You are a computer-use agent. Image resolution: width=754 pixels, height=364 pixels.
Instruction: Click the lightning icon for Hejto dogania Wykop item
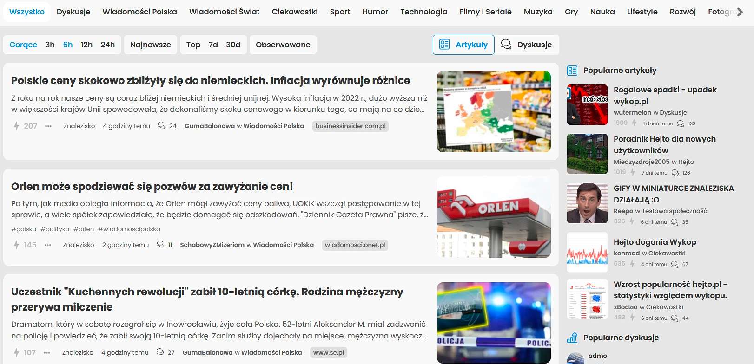pyautogui.click(x=632, y=264)
